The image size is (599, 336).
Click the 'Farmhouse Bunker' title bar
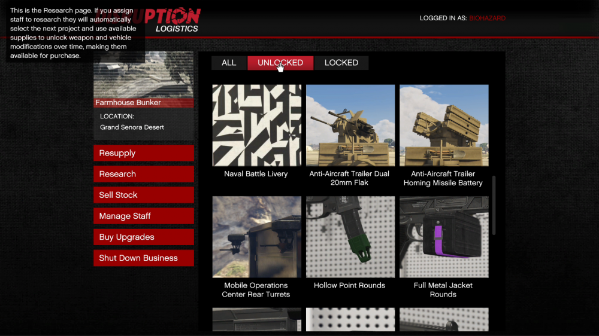[x=144, y=103]
